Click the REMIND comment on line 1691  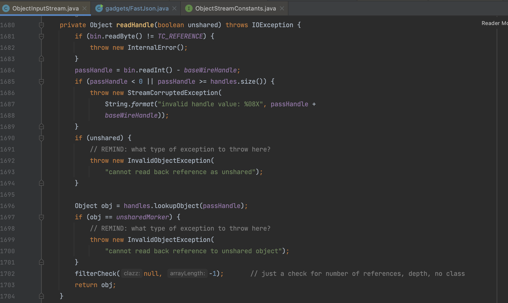(180, 149)
